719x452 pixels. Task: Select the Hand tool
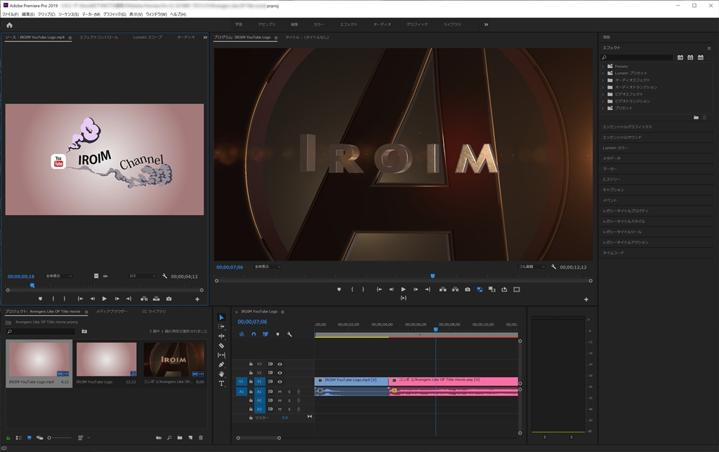[x=222, y=374]
